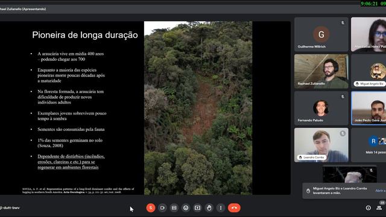Select Leandro Corrêa video tile

321,145
